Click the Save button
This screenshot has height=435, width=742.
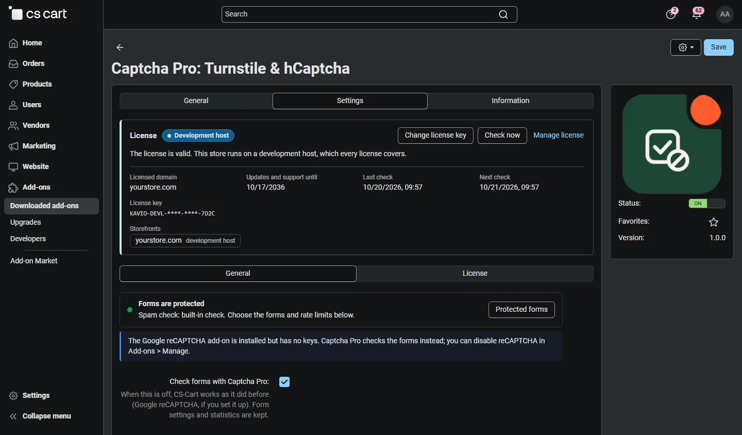719,47
